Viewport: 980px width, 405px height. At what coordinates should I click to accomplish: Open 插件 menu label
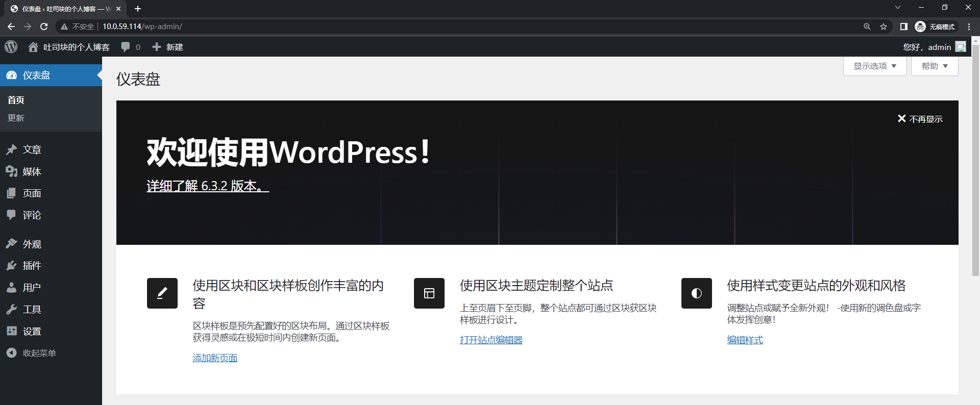(32, 265)
